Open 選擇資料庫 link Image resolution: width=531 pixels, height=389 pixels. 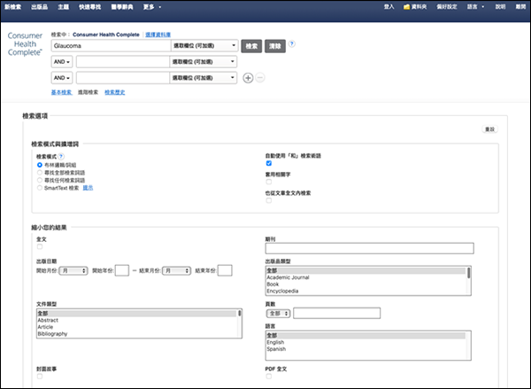(x=158, y=35)
